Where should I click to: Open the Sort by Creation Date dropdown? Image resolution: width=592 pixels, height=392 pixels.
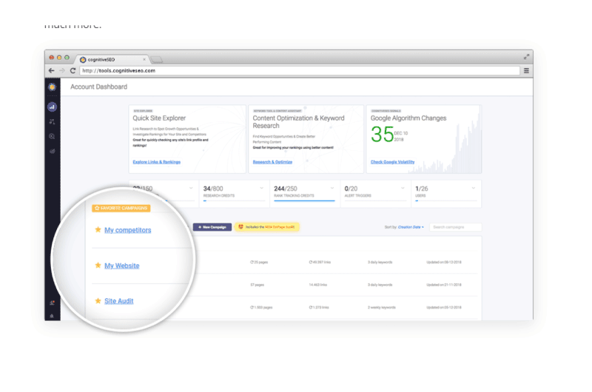(411, 227)
